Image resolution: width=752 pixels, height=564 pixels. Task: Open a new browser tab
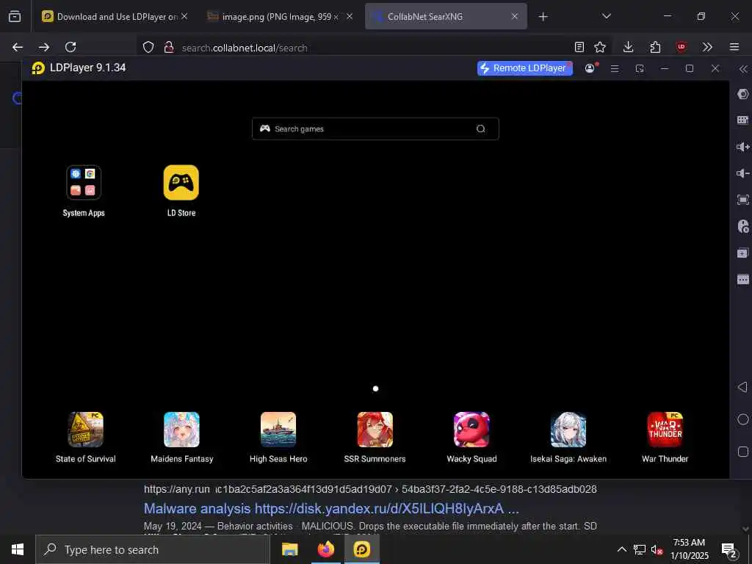pos(543,17)
